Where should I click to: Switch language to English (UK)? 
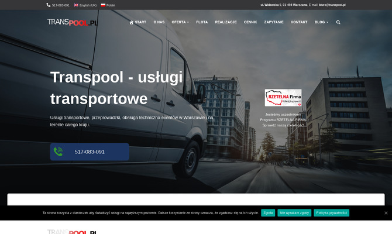point(85,5)
